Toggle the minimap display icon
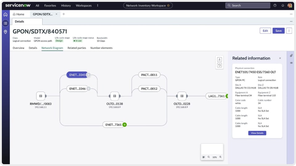Viewport: 296px width, 166px height. pos(203,157)
